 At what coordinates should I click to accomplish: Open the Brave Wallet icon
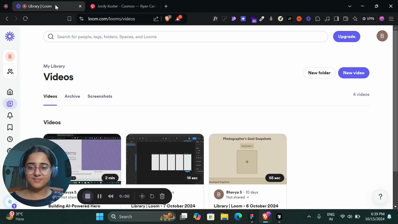point(345,19)
